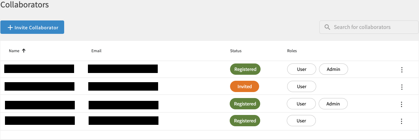
Task: Click the Status column header
Action: [x=236, y=51]
